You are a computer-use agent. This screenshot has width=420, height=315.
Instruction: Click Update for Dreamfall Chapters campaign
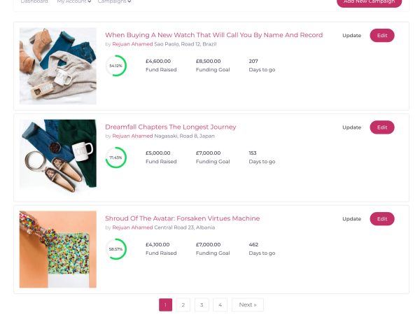coord(351,127)
